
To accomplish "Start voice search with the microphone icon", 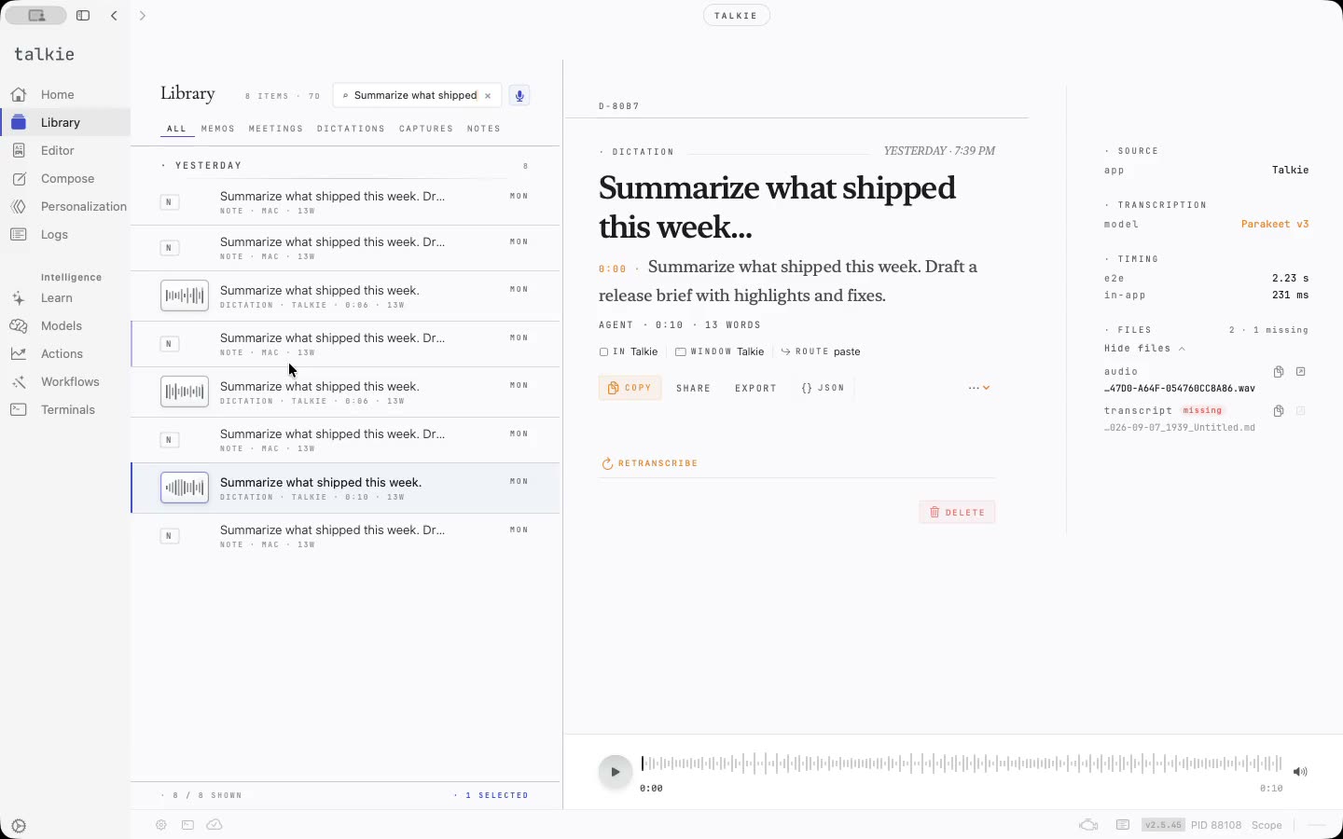I will click(x=519, y=95).
